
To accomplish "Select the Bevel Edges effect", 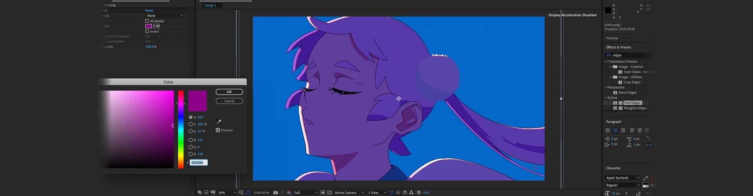I will pyautogui.click(x=627, y=93).
